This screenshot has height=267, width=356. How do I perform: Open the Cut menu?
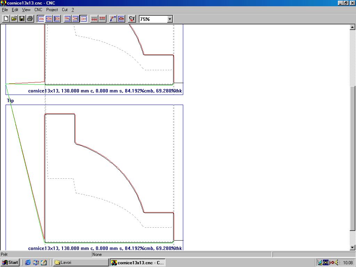click(65, 10)
